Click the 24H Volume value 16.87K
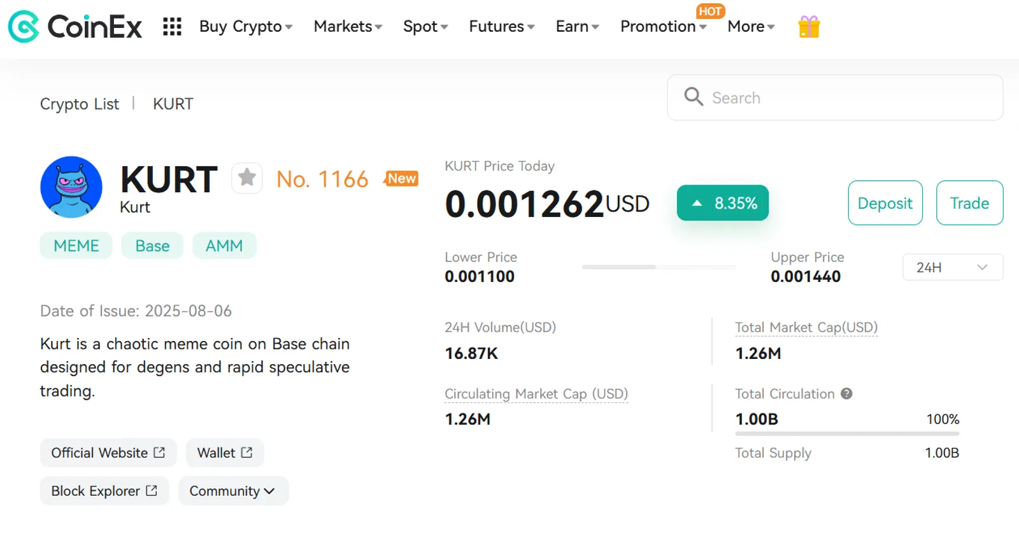The height and width of the screenshot is (534, 1019). (471, 353)
